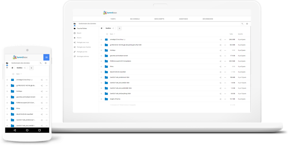Viewport: 288px width, 145px height.
Task: Sort by Modifié column header
Action: point(240,34)
